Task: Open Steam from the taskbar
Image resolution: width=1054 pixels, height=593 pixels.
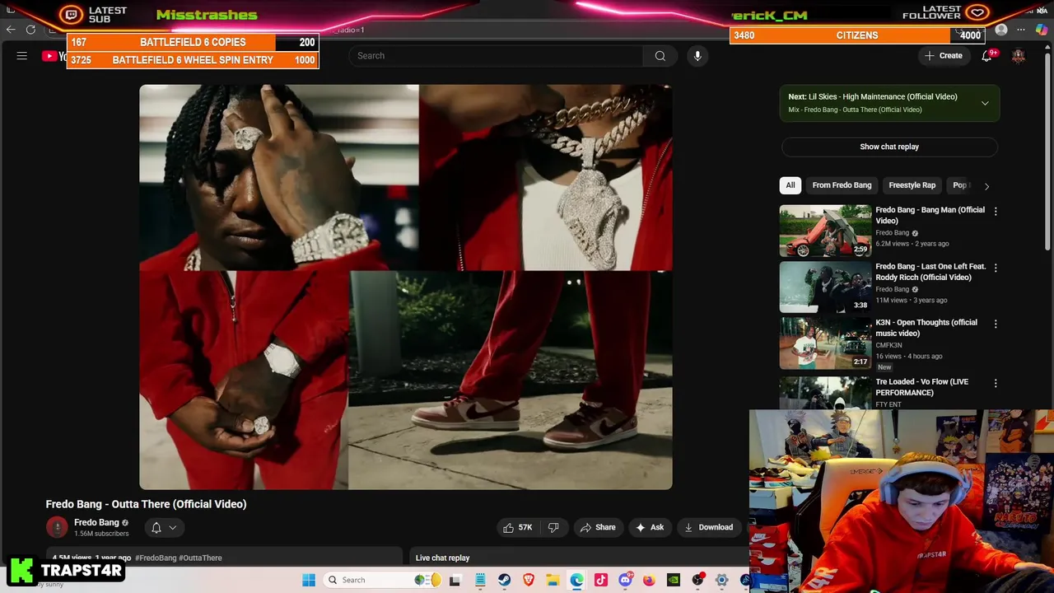Action: (x=504, y=580)
